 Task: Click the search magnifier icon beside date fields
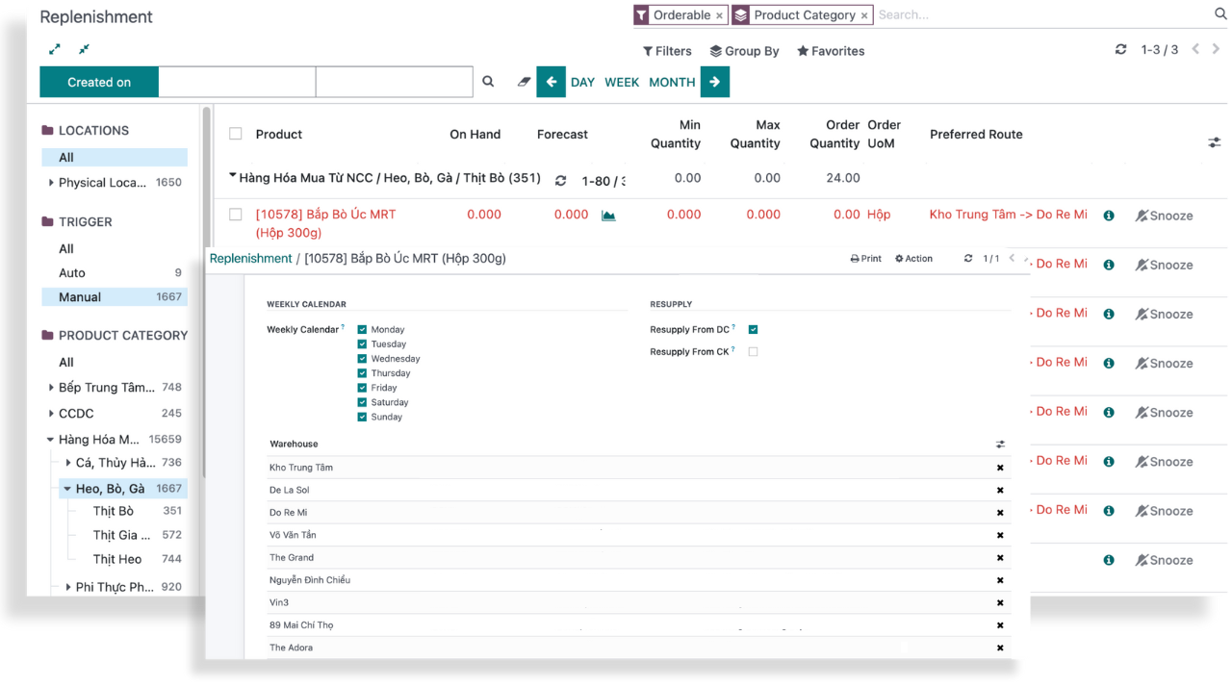488,82
